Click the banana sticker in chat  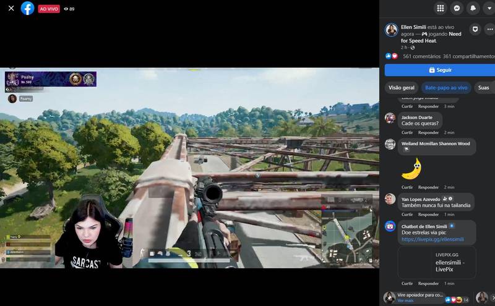(x=411, y=169)
